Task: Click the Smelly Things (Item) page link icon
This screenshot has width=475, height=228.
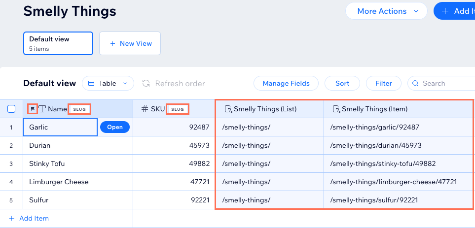Action: click(x=336, y=109)
